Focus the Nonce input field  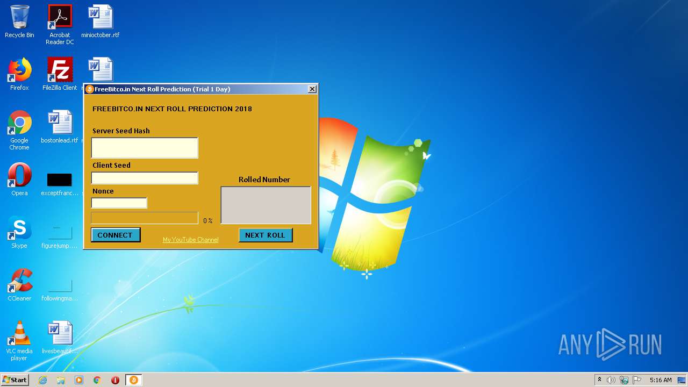[119, 203]
